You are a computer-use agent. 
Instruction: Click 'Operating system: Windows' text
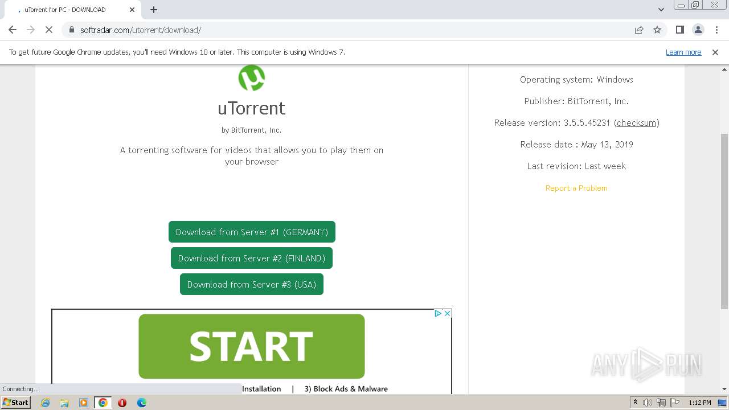[x=576, y=79]
